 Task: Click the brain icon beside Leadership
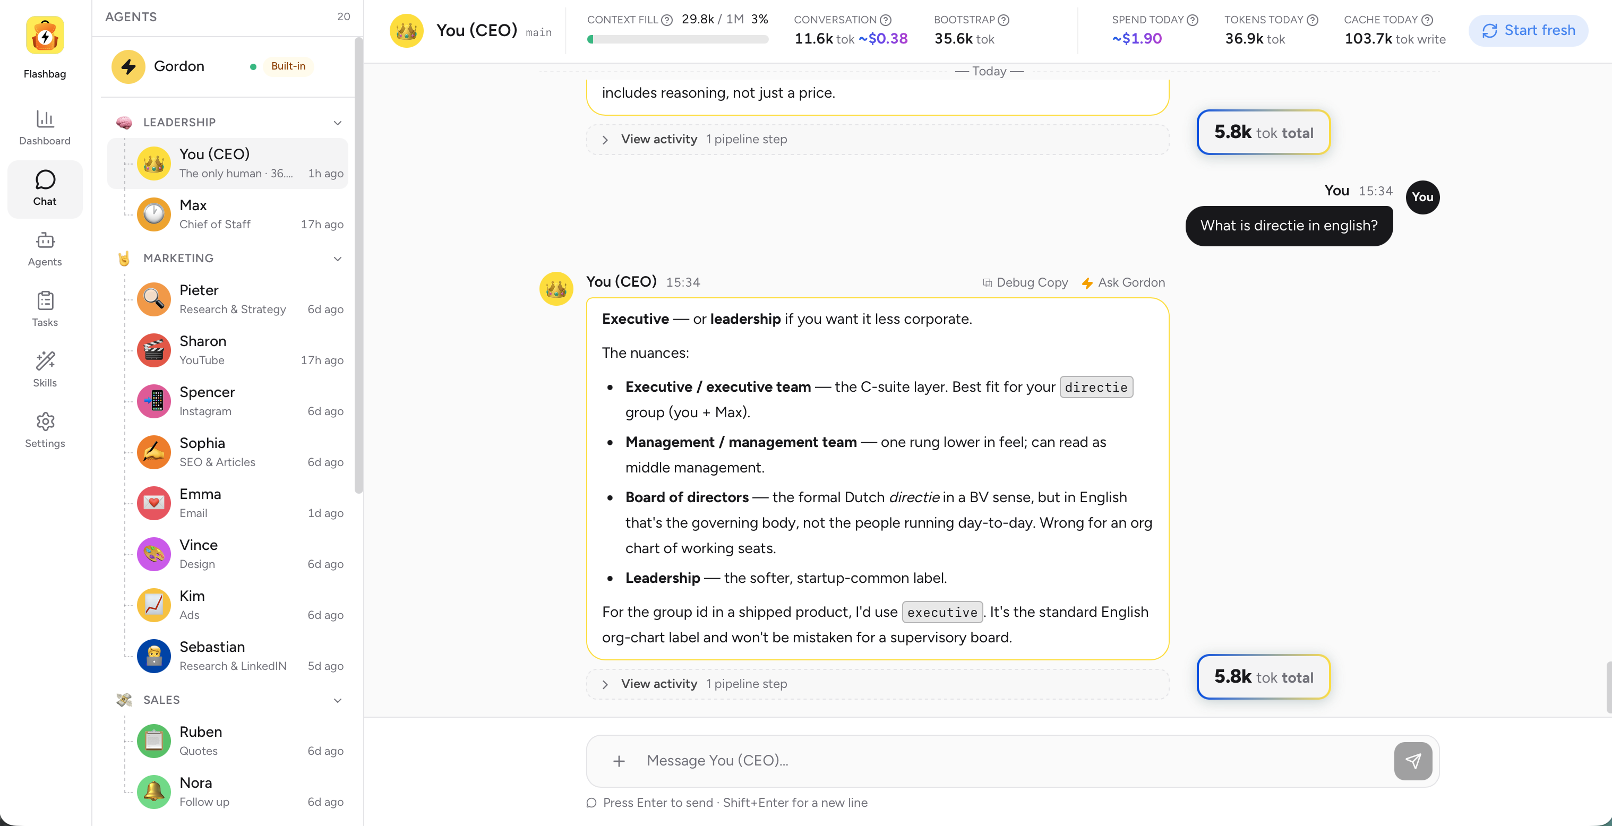pos(124,122)
